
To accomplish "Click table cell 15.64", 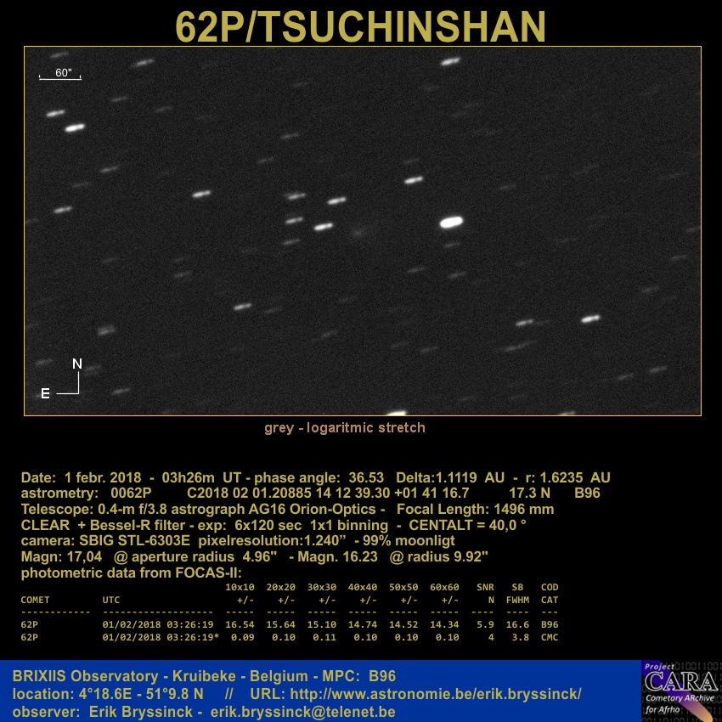I will [281, 625].
